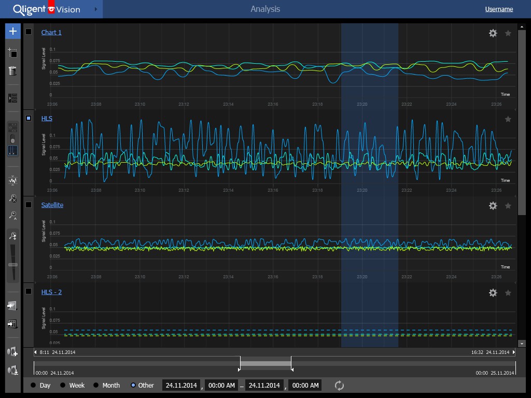Star the HLS chart as favorite
The width and height of the screenshot is (531, 398).
508,119
